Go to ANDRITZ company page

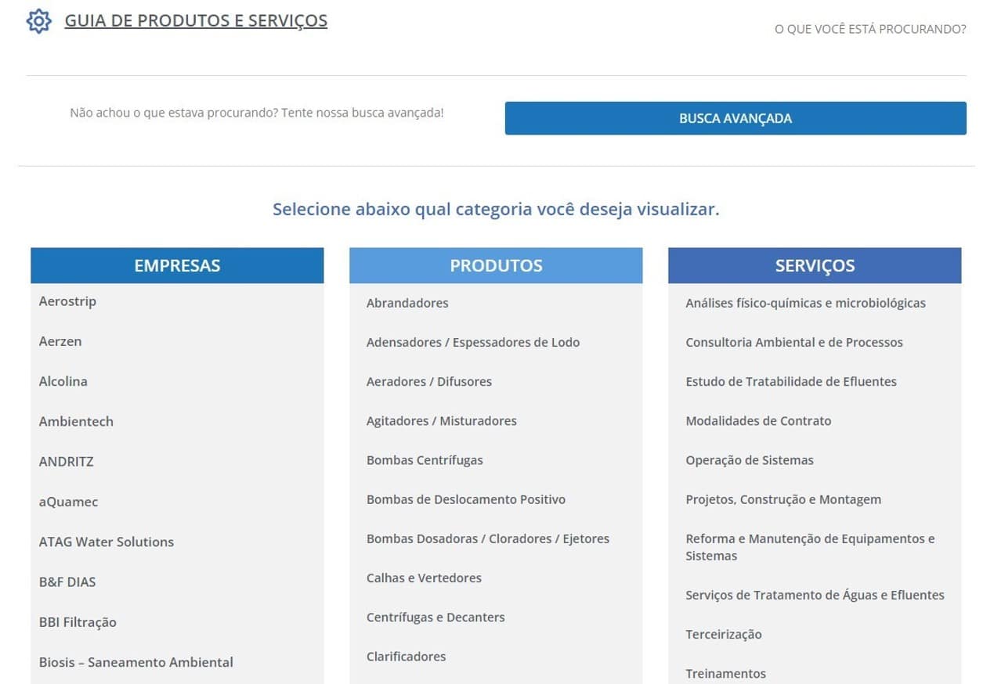(66, 462)
